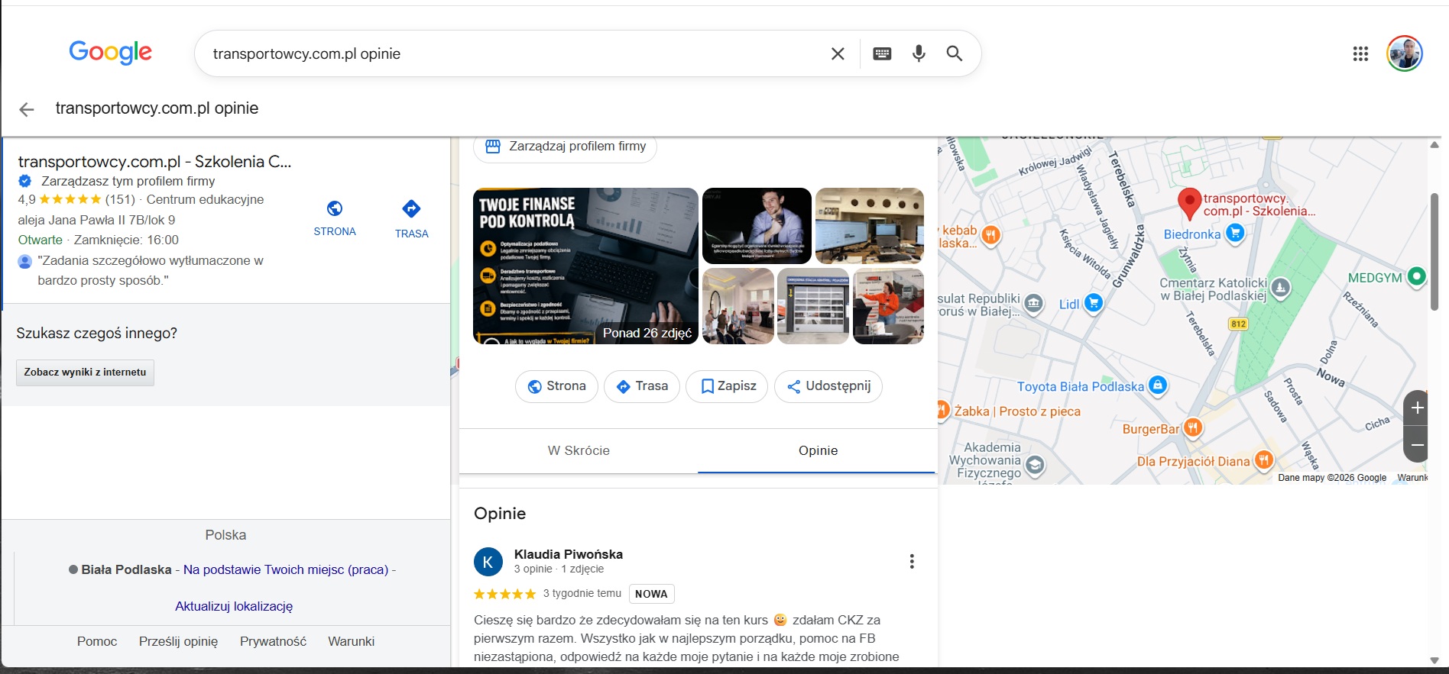1449x674 pixels.
Task: Click the Lidl shop marker on map
Action: (x=1094, y=303)
